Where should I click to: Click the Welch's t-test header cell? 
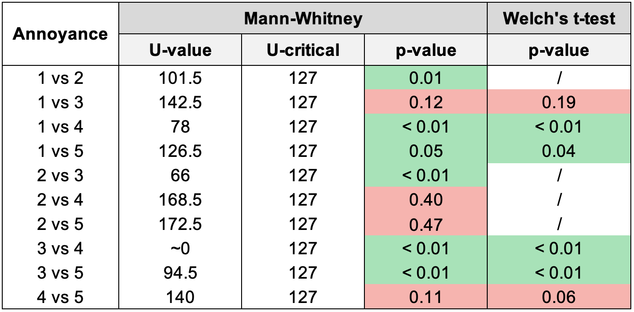point(559,18)
